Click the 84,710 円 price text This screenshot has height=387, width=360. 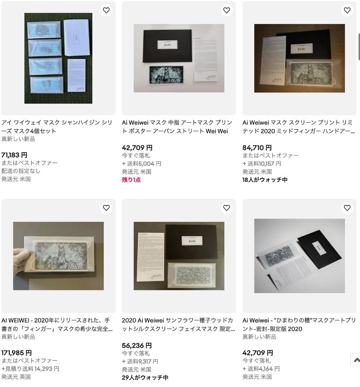tap(257, 148)
